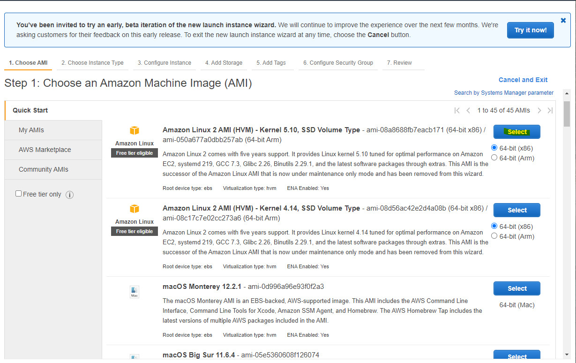Click the Mac icon beside macOS Big Sur
576x363 pixels.
click(x=135, y=358)
